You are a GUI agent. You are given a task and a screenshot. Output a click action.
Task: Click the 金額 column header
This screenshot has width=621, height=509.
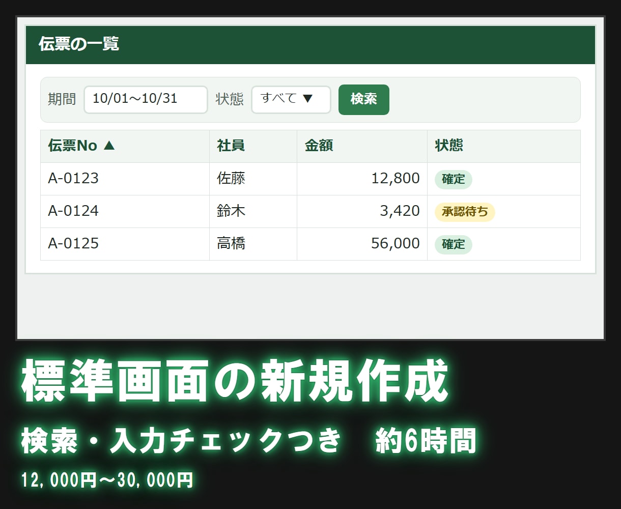coord(362,146)
